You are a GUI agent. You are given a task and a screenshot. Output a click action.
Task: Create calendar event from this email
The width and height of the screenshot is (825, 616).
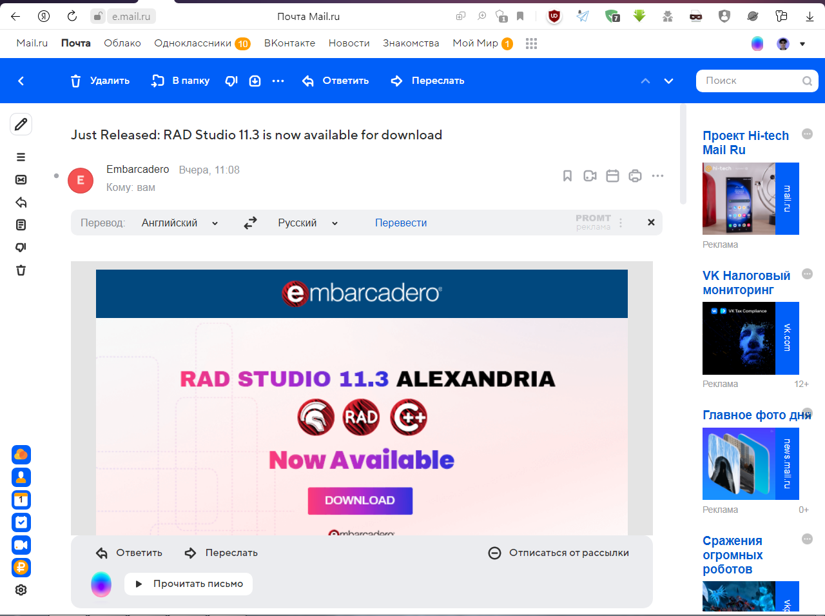coord(612,176)
